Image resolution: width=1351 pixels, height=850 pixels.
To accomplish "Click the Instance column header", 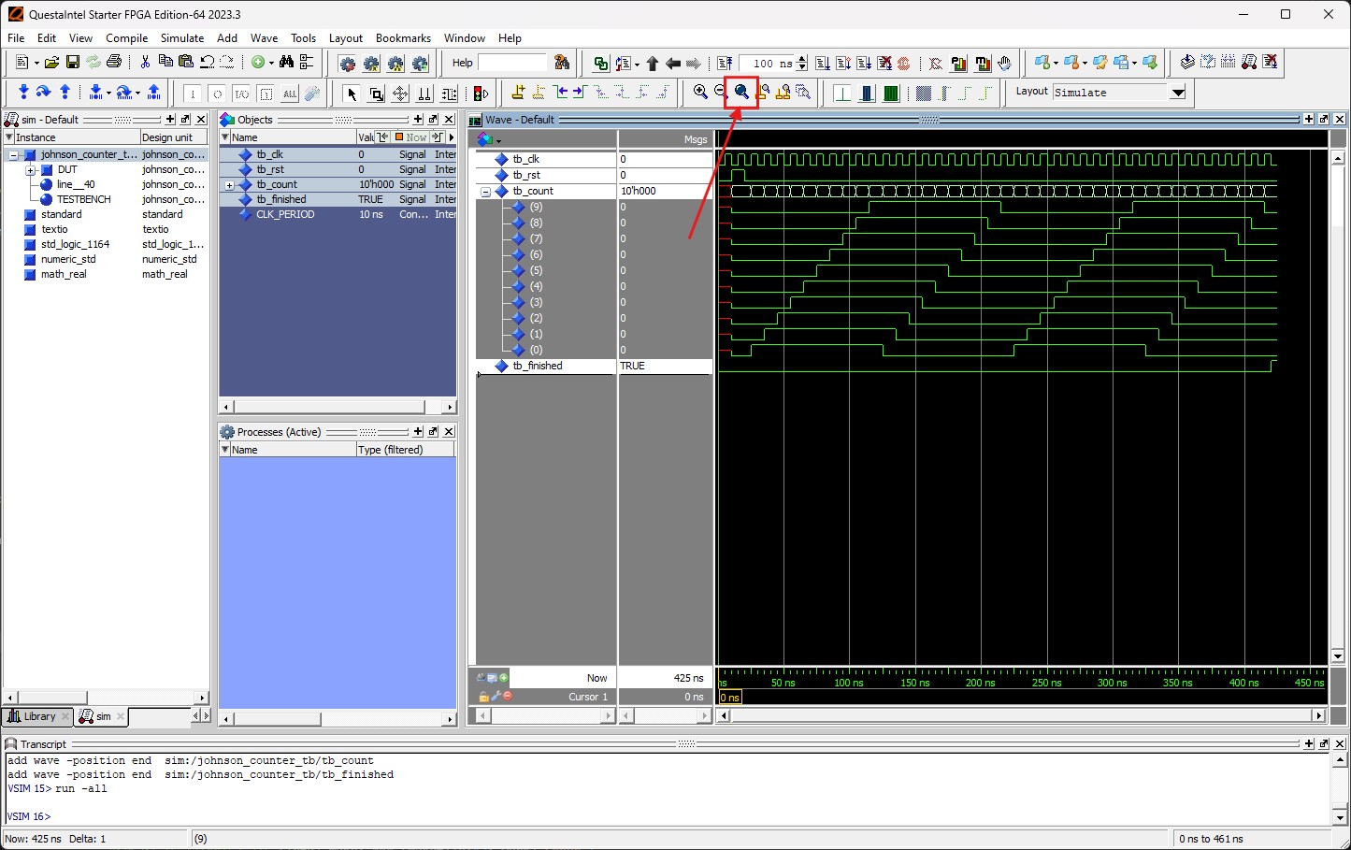I will (x=72, y=137).
